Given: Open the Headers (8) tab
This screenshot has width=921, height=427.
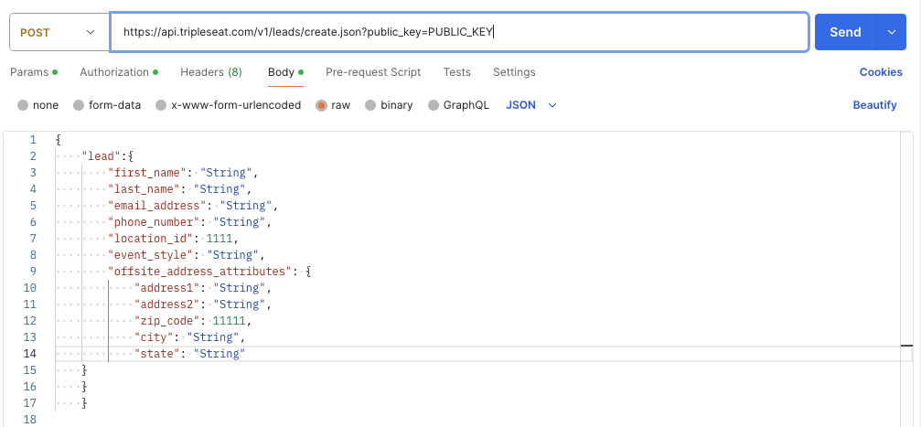Looking at the screenshot, I should tap(211, 72).
